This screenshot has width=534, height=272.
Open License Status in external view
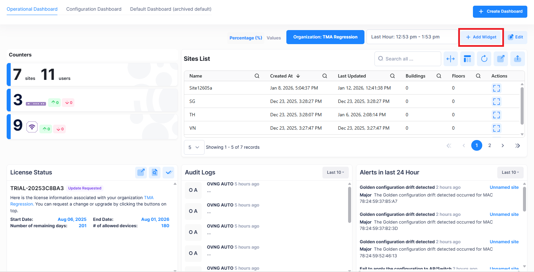[x=141, y=172]
